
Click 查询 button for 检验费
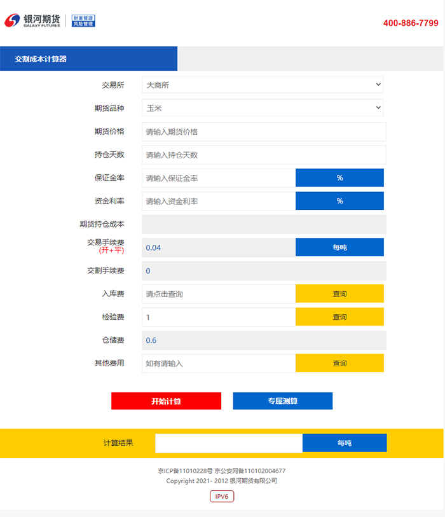[x=339, y=317]
